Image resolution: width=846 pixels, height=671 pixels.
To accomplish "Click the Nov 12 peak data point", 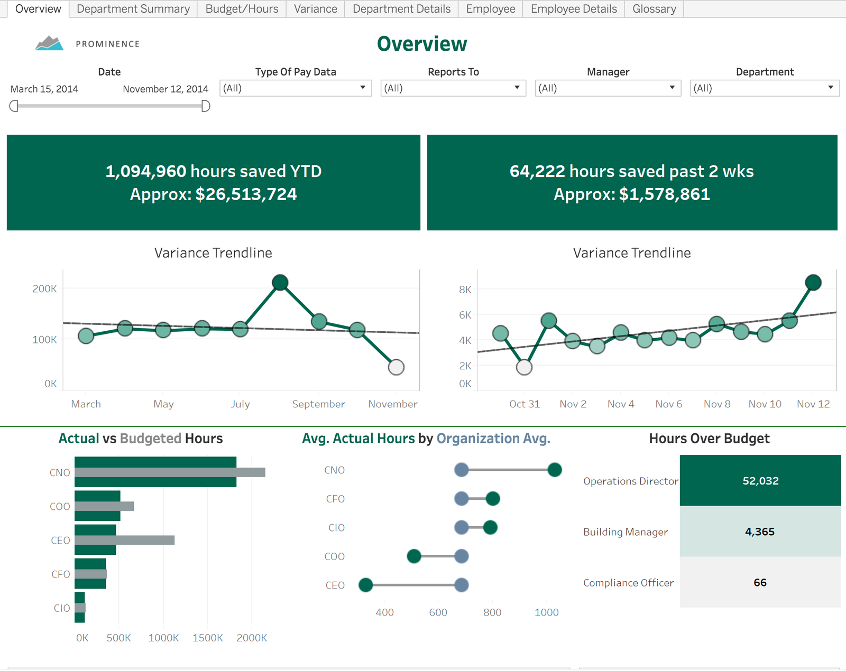I will [x=813, y=283].
